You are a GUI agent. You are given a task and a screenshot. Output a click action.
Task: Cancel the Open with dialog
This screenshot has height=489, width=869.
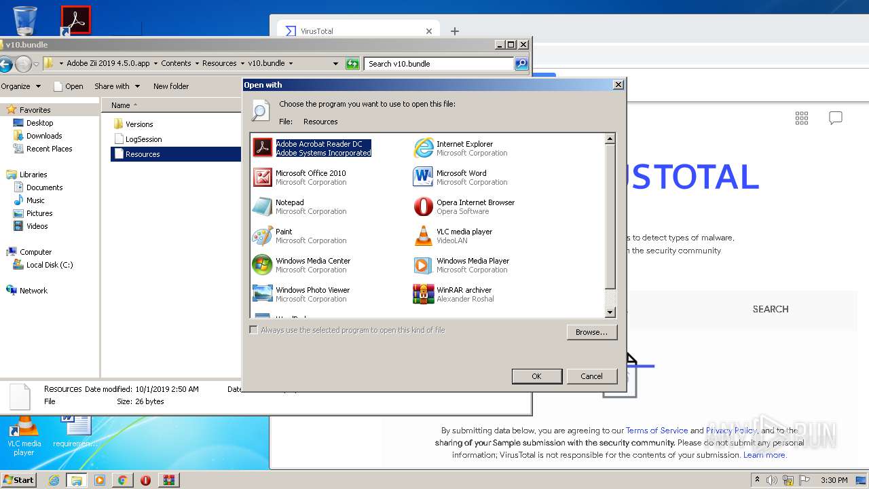[x=591, y=376]
